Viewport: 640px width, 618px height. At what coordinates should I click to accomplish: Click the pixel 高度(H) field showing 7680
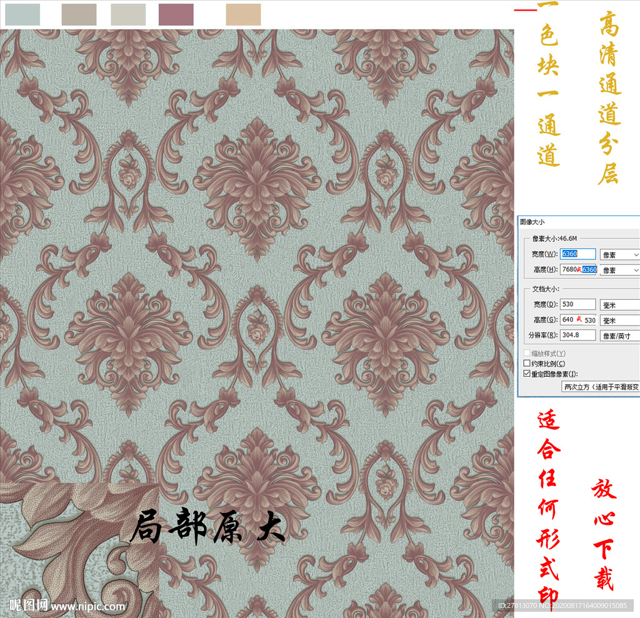[577, 270]
